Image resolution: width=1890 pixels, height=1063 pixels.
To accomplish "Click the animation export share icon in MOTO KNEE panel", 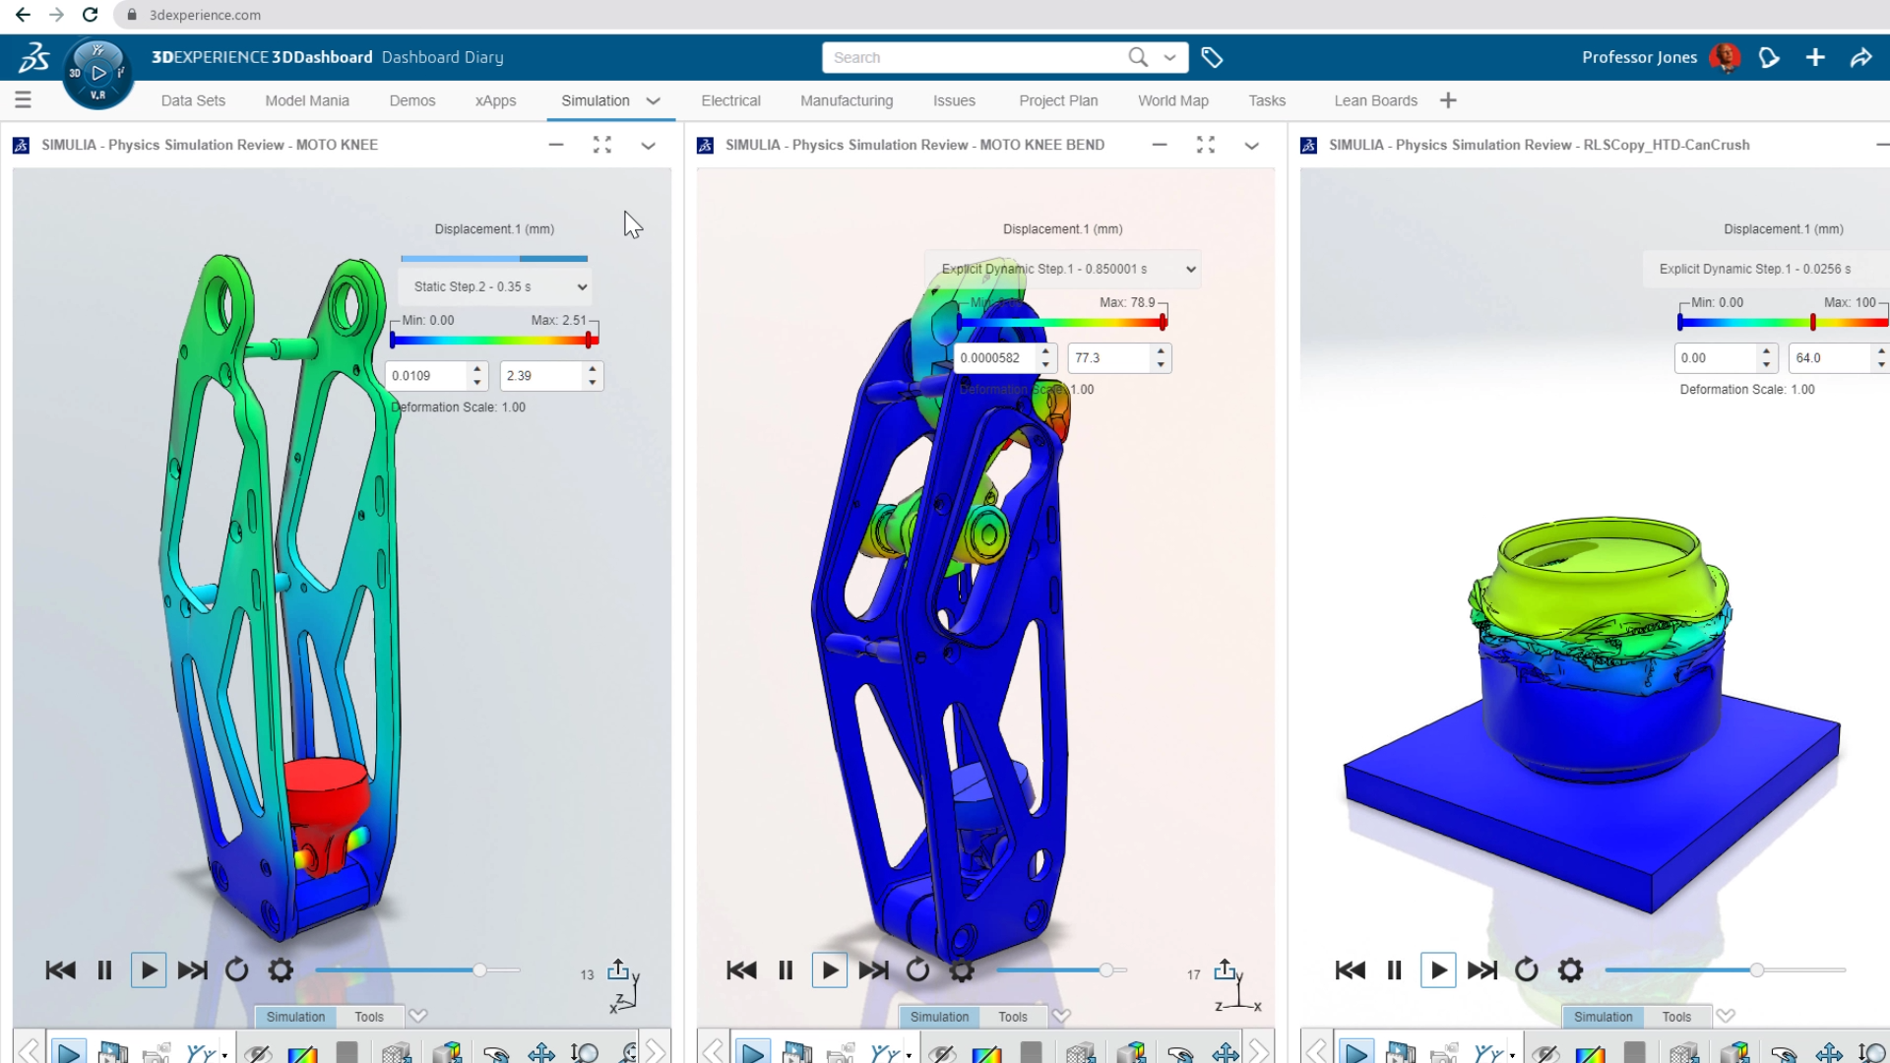I will (622, 969).
